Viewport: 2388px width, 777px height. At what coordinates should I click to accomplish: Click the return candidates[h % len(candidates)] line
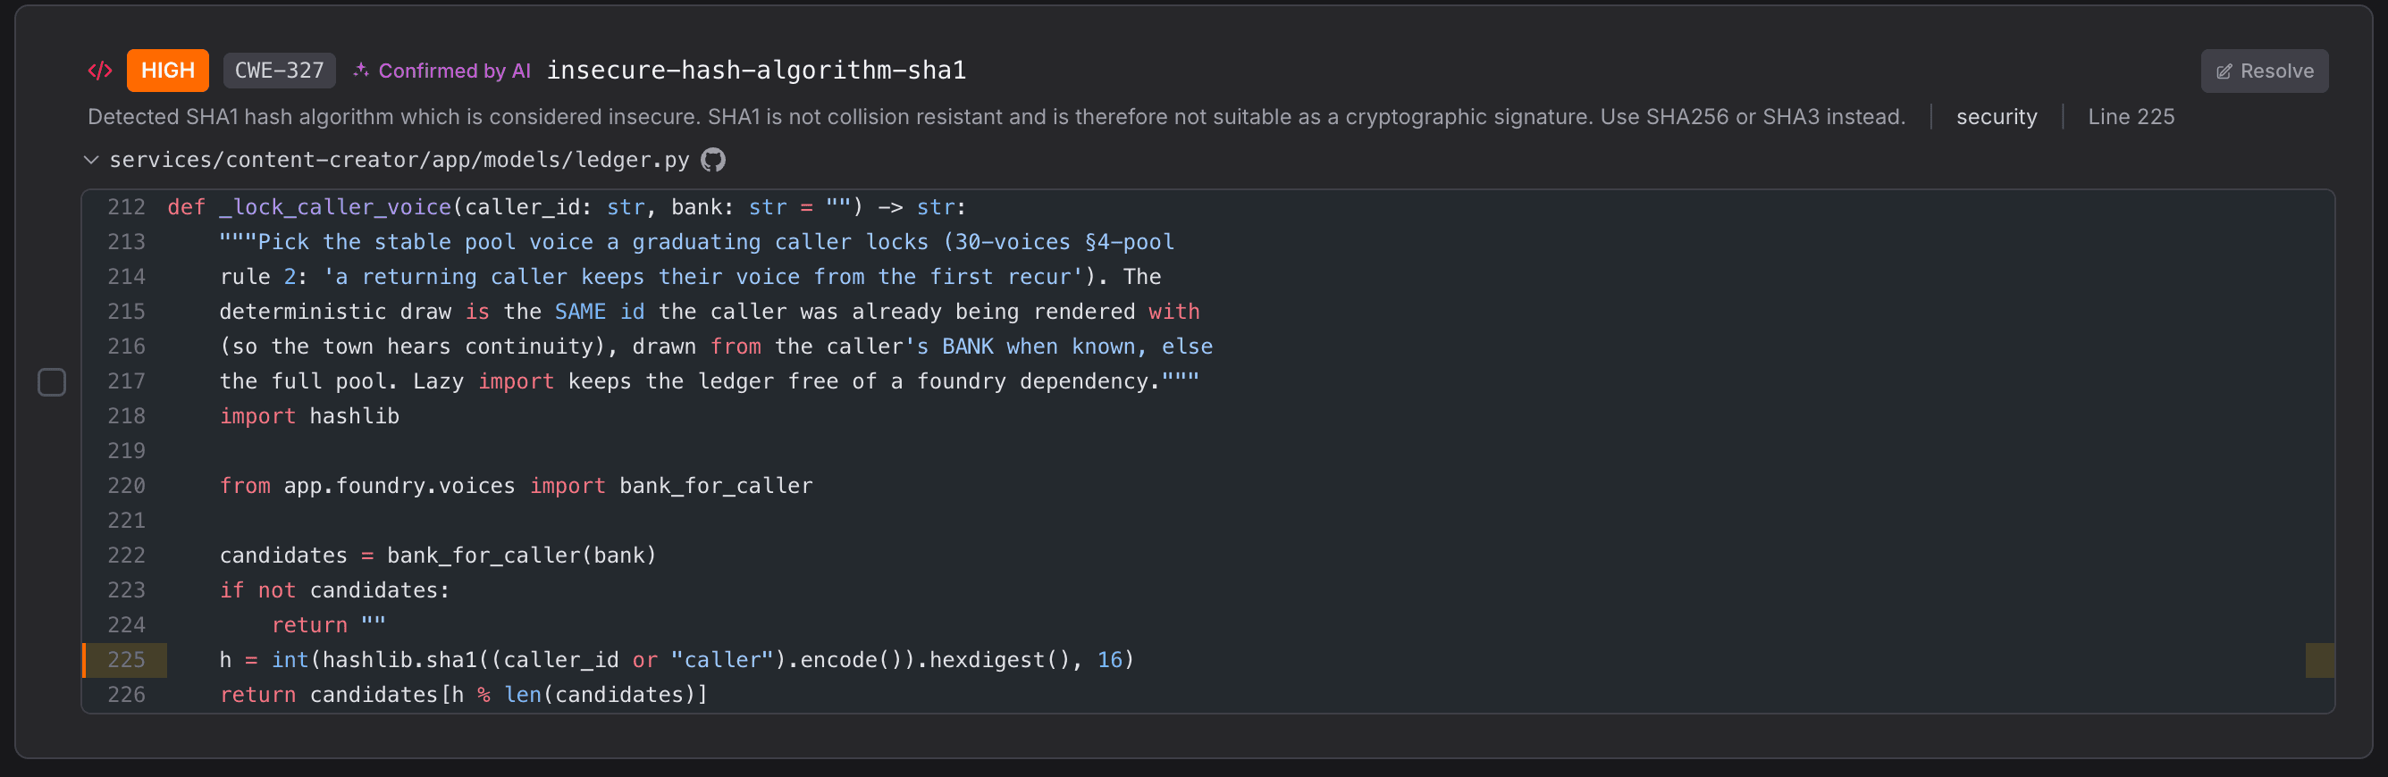[464, 696]
